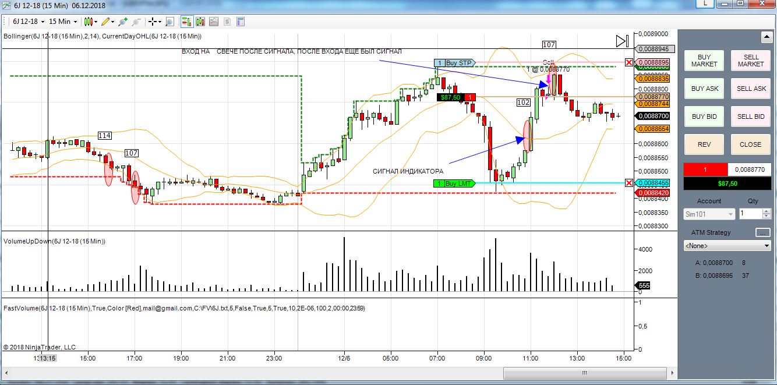The height and width of the screenshot is (385, 777).
Task: Open the instrument selector 6J 12-18 dropdown
Action: (x=28, y=22)
